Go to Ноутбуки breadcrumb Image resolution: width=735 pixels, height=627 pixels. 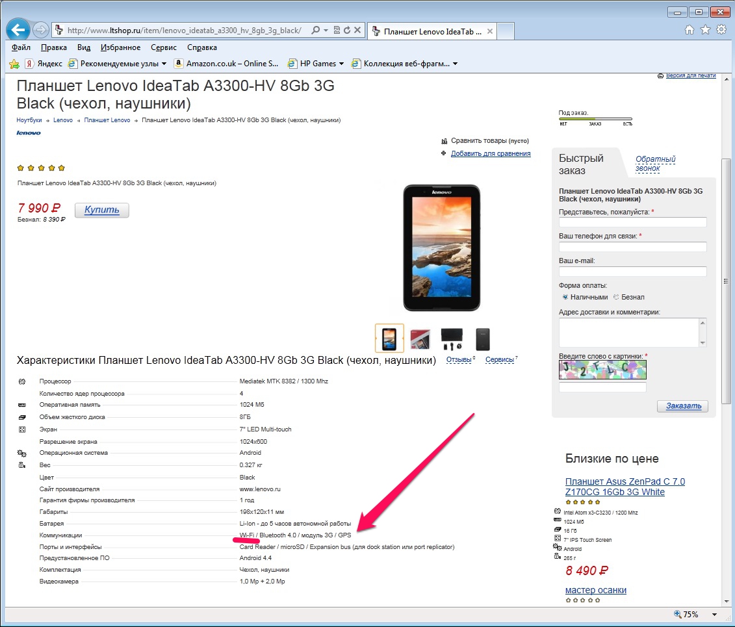(x=29, y=120)
